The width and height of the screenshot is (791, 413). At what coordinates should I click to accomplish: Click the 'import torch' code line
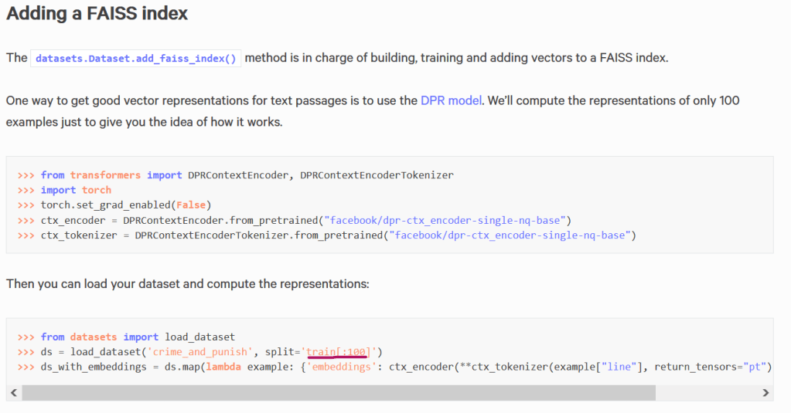[76, 190]
